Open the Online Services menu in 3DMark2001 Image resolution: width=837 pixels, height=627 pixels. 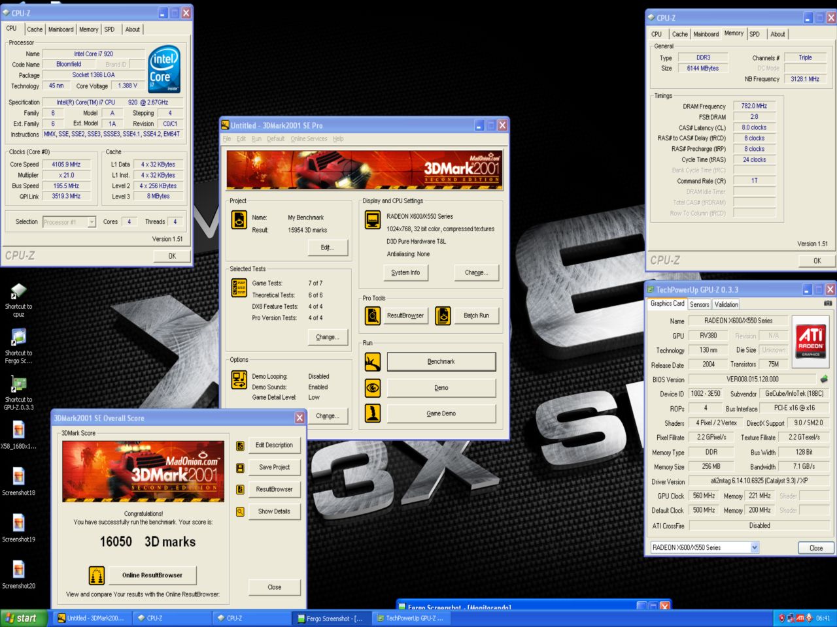point(309,138)
